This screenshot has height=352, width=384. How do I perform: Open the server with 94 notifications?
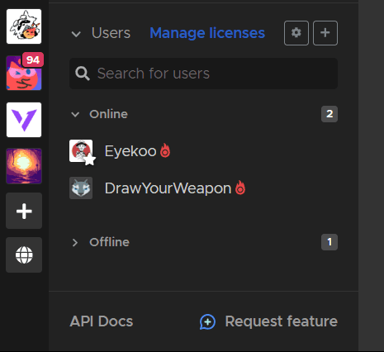click(24, 73)
